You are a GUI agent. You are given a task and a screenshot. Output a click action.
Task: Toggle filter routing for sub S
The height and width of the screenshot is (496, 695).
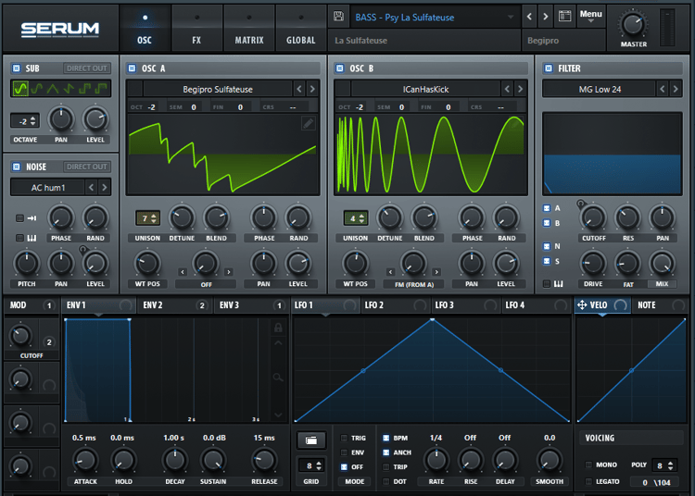point(547,261)
